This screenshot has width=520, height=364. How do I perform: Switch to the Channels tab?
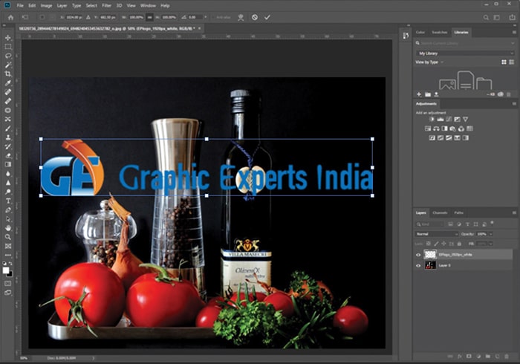pyautogui.click(x=440, y=213)
